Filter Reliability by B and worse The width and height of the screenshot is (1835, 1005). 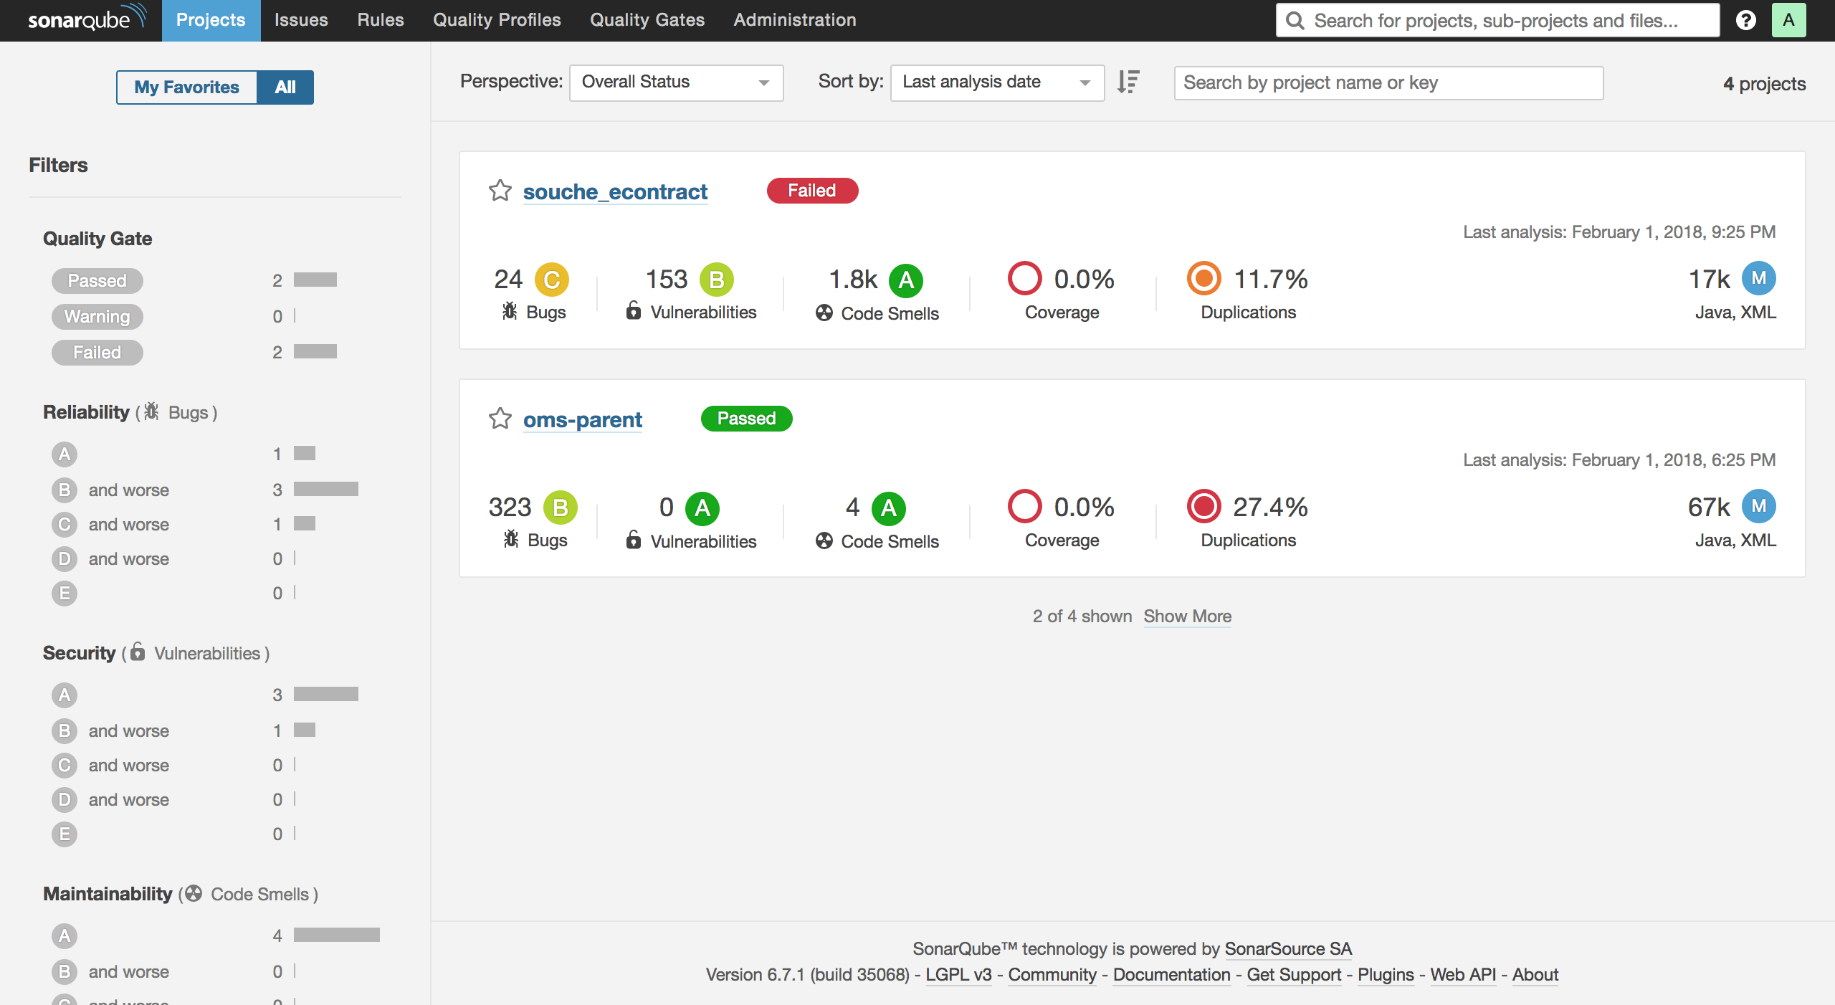pyautogui.click(x=110, y=490)
